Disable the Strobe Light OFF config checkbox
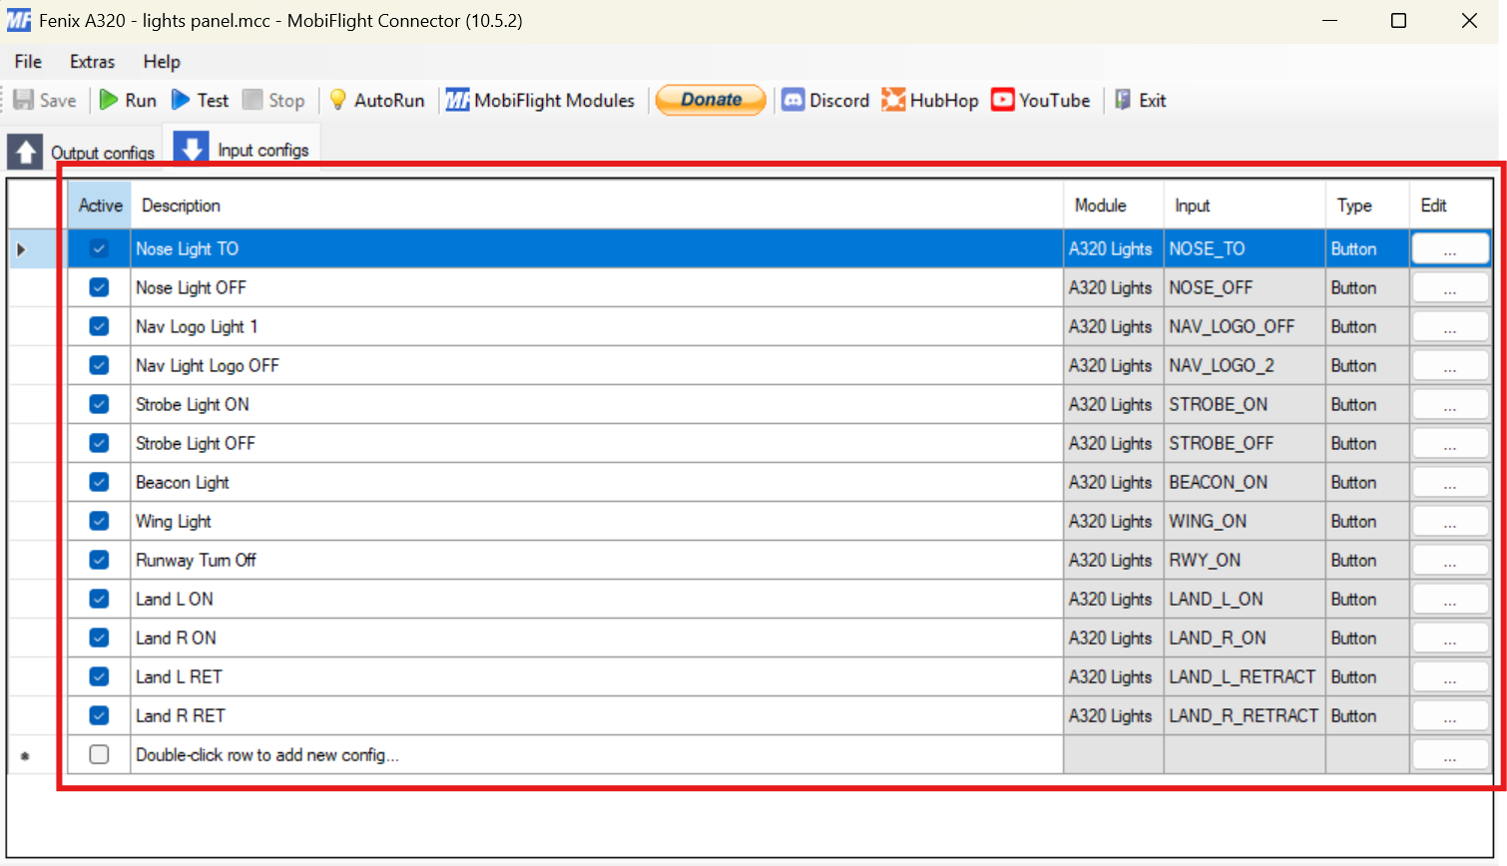The height and width of the screenshot is (866, 1507). (x=99, y=443)
